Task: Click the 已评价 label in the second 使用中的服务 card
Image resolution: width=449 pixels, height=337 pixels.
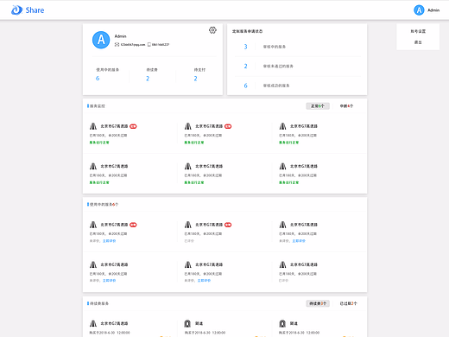Action: pyautogui.click(x=189, y=241)
